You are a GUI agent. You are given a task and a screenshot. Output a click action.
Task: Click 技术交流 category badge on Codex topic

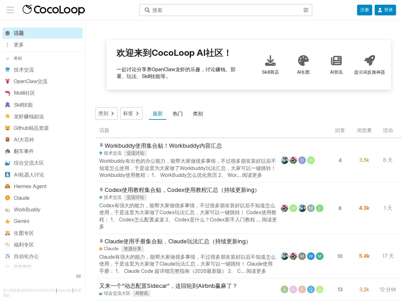point(110,198)
